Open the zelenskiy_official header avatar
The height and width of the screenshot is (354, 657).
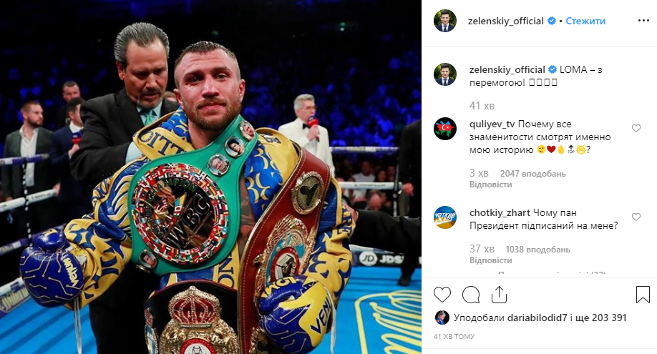444,21
